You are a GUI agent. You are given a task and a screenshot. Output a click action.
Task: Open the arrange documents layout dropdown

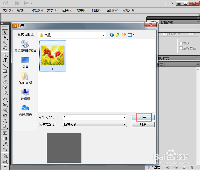point(28,3)
